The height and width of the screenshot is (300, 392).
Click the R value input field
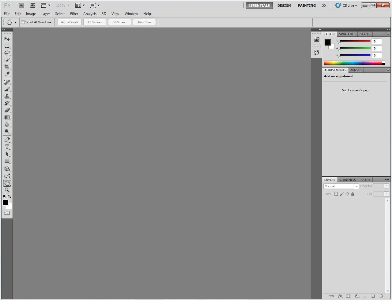click(x=377, y=42)
